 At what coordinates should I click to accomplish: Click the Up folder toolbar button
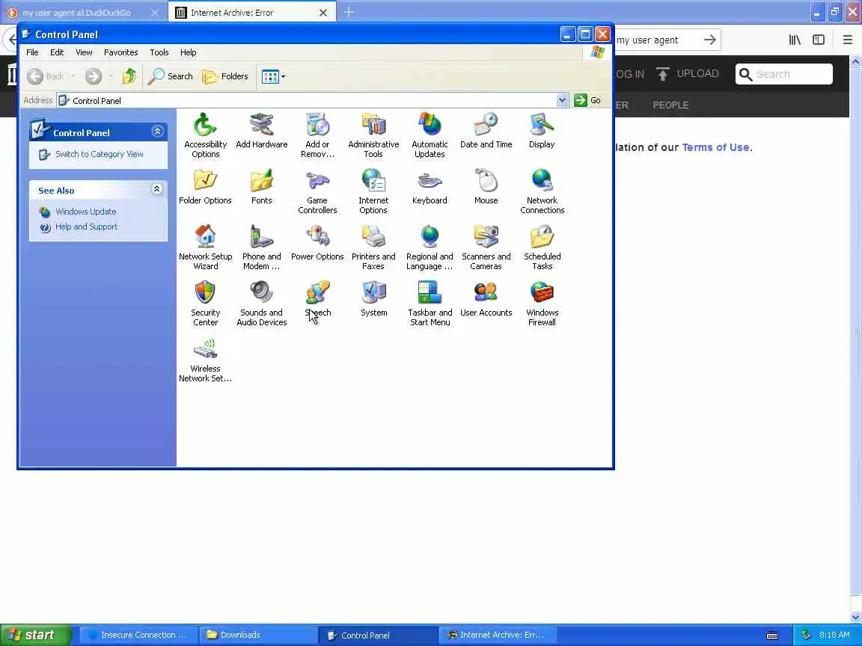pos(129,76)
